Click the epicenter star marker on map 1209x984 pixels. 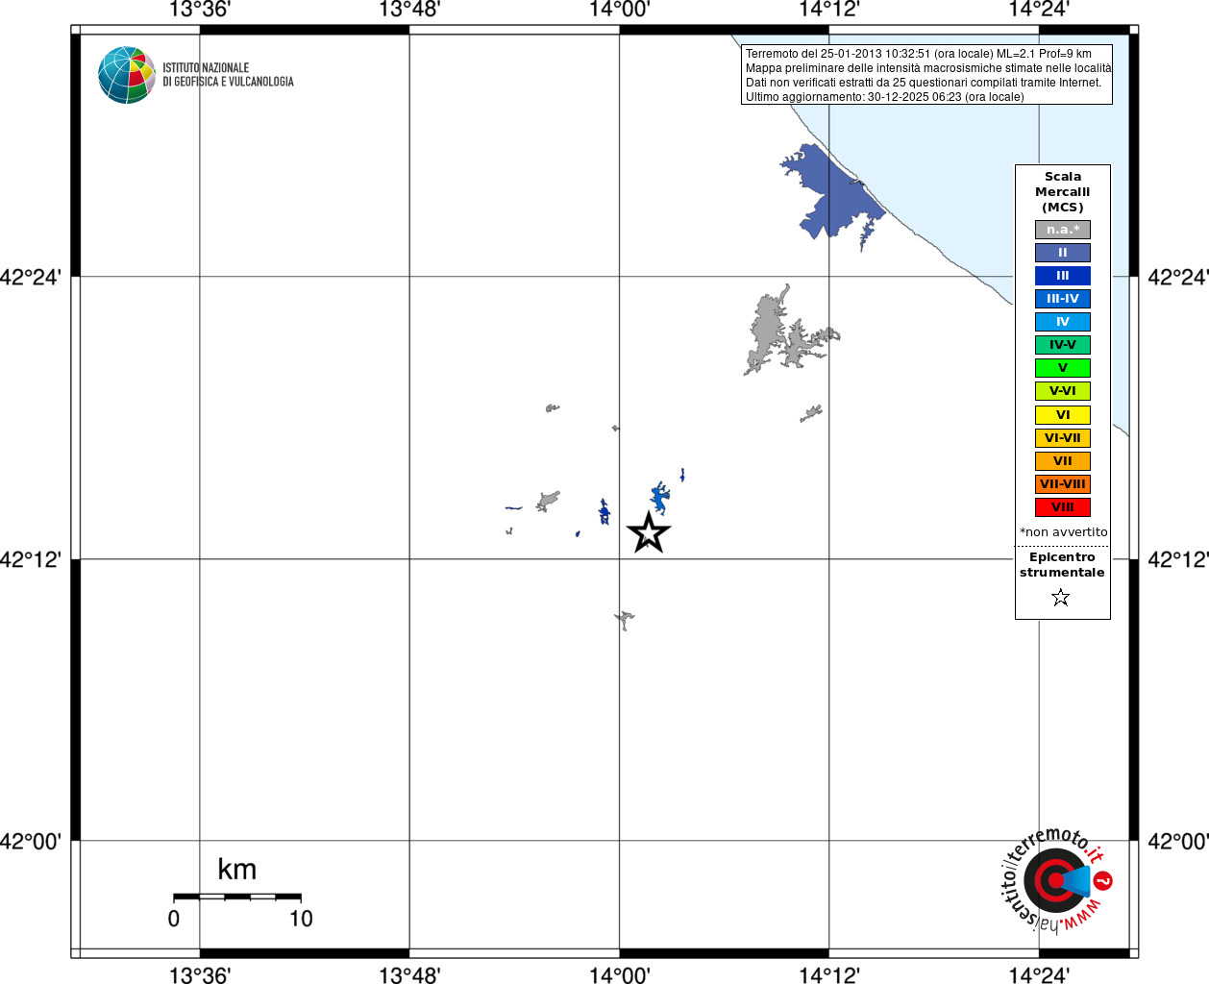pos(649,532)
